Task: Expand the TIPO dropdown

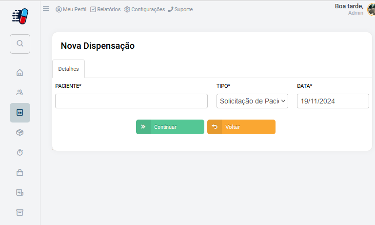Action: click(252, 101)
